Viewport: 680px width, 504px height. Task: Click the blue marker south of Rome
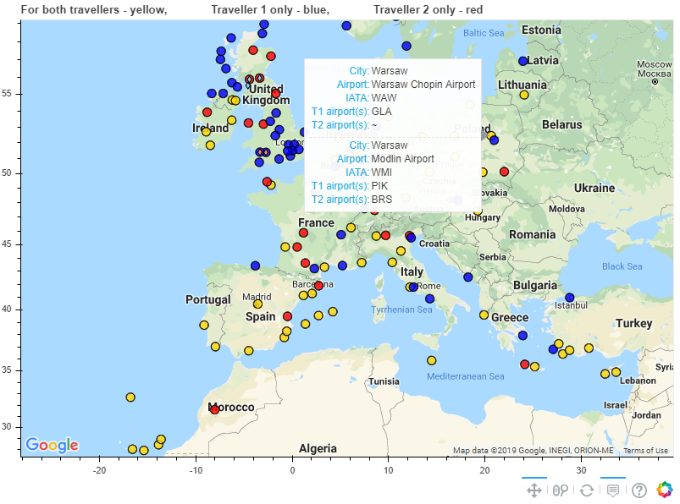click(429, 299)
